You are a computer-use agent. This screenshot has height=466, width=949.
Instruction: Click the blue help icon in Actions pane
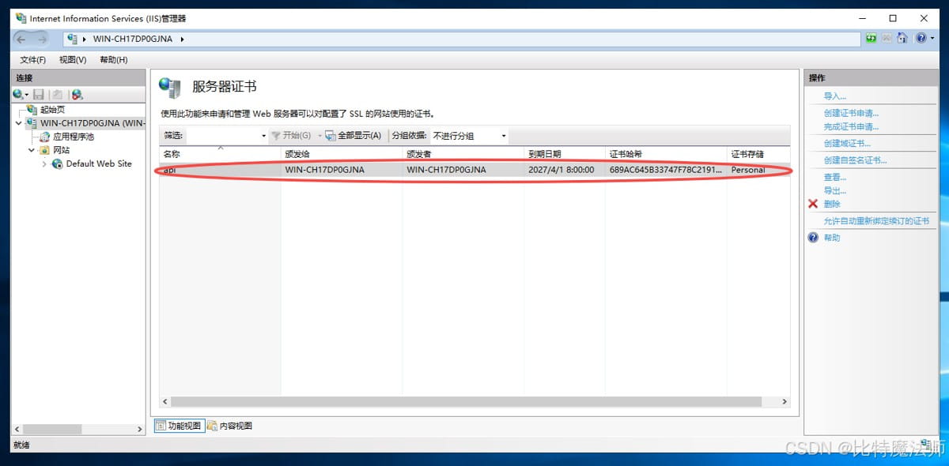pos(813,237)
